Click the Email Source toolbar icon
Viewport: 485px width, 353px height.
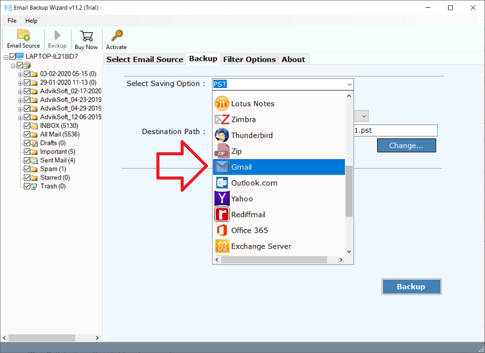pyautogui.click(x=23, y=35)
